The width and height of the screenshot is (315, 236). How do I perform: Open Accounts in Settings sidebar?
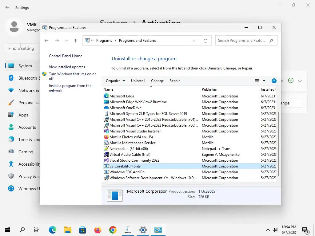(22, 127)
